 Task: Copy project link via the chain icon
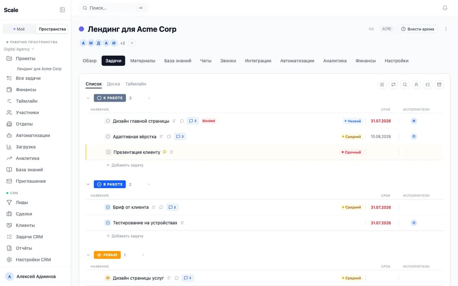(371, 29)
